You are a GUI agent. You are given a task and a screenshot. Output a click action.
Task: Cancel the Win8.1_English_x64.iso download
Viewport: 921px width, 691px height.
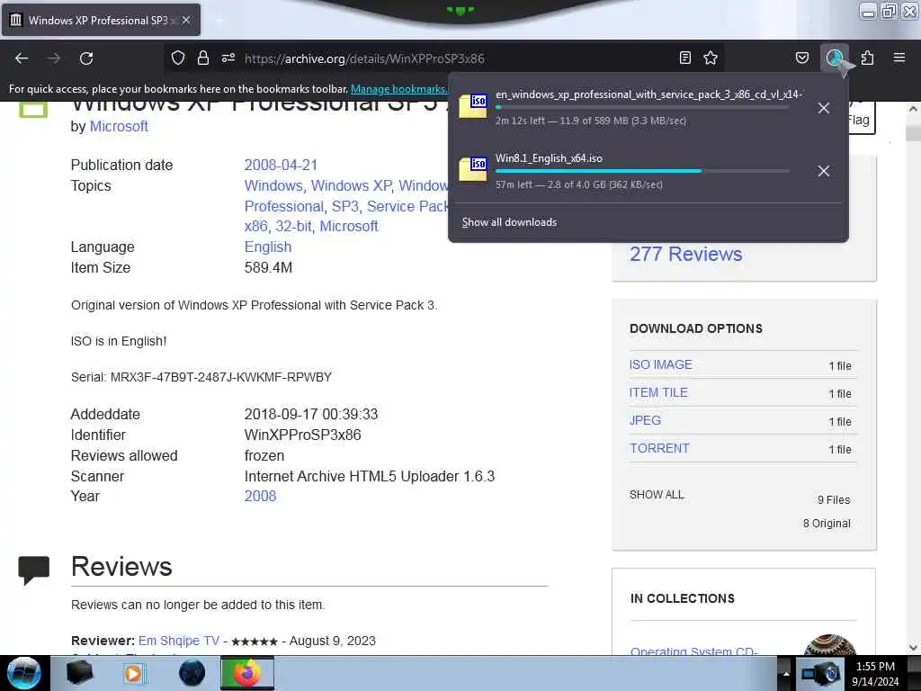(x=824, y=171)
